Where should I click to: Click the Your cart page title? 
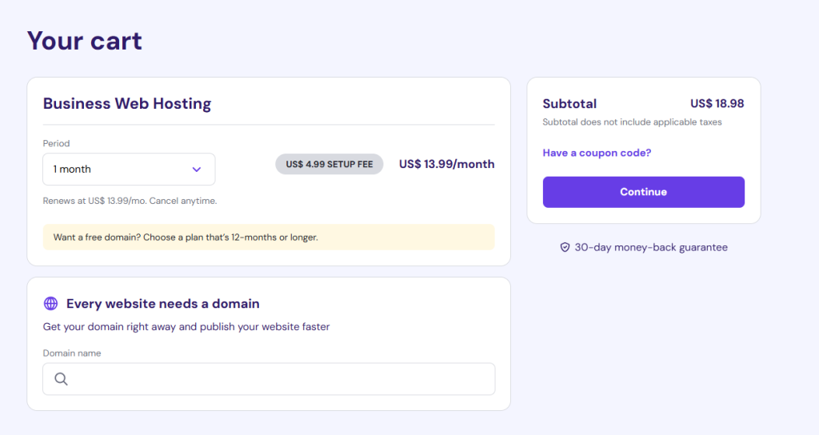click(85, 41)
